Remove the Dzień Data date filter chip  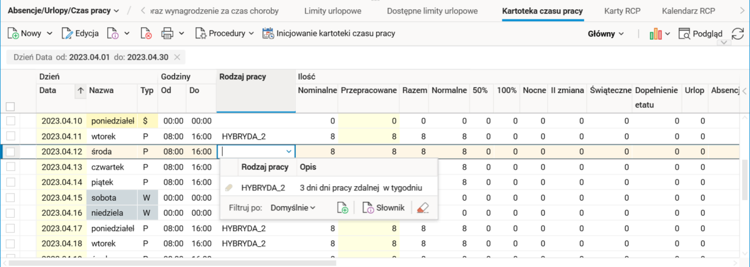point(177,57)
